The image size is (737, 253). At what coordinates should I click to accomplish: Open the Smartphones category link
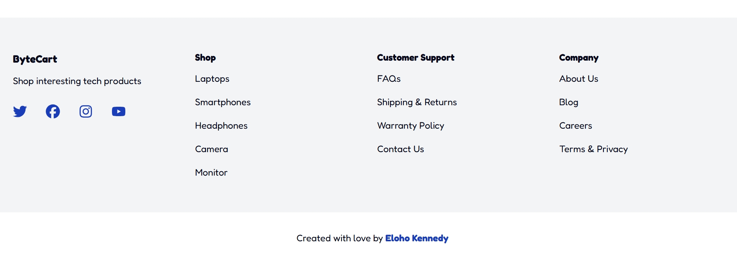pyautogui.click(x=223, y=102)
